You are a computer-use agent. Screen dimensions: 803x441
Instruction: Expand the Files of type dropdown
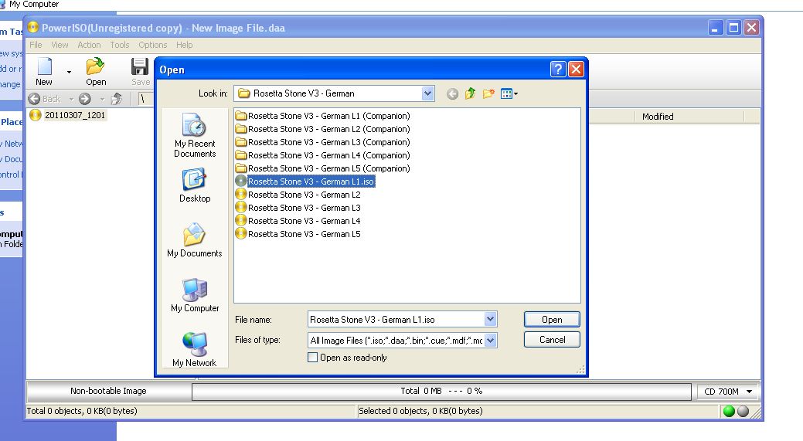490,340
